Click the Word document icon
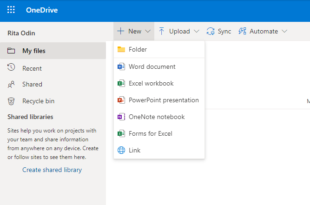Viewport: 310px width, 205px height. point(121,66)
